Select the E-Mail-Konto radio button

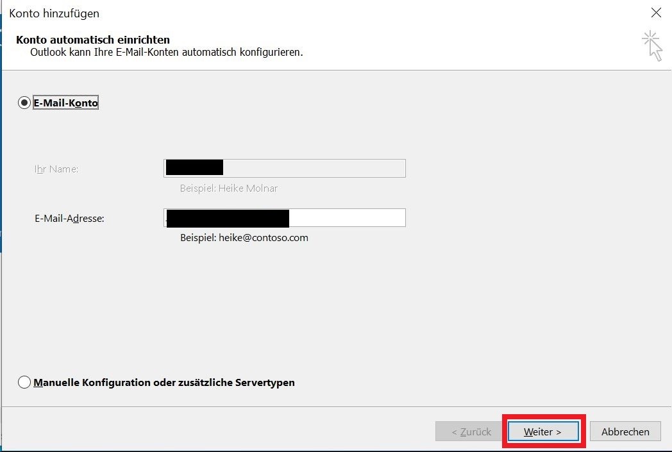click(x=24, y=103)
